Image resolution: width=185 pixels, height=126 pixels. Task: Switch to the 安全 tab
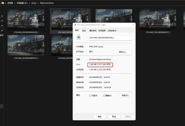[x=84, y=31]
